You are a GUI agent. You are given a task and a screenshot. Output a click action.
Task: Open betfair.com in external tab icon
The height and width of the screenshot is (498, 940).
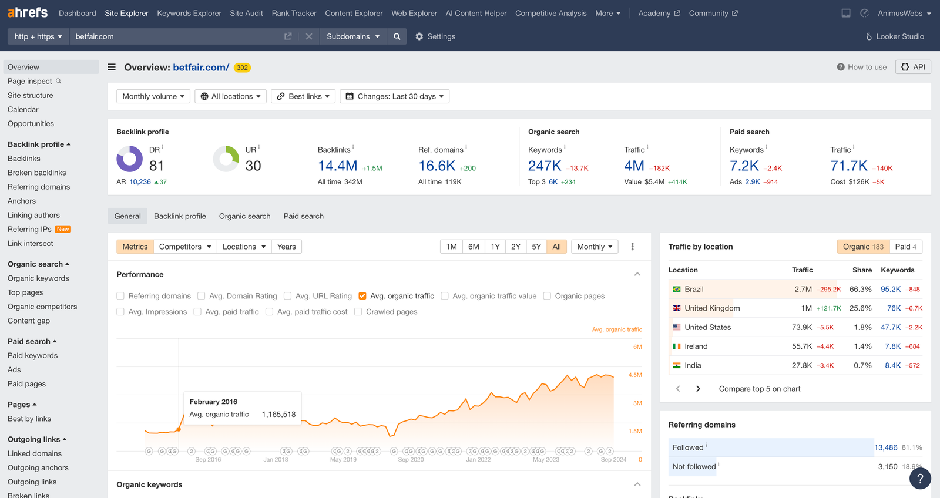(x=288, y=36)
